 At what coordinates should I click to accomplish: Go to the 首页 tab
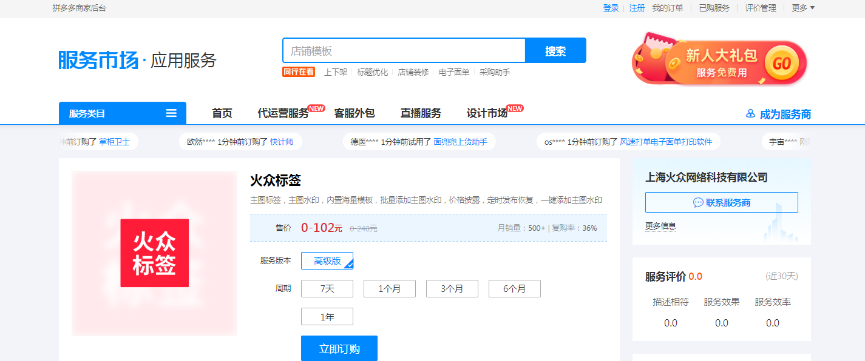tap(222, 113)
